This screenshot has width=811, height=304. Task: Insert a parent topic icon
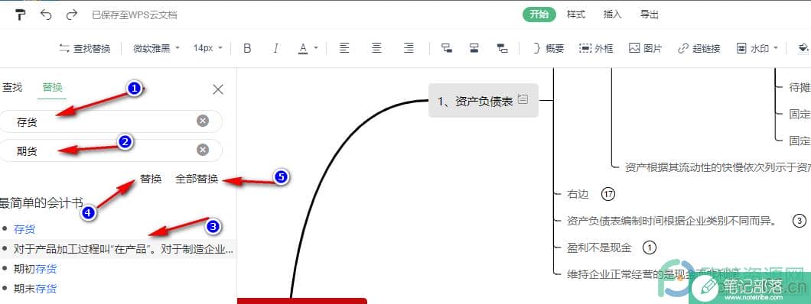click(x=474, y=48)
